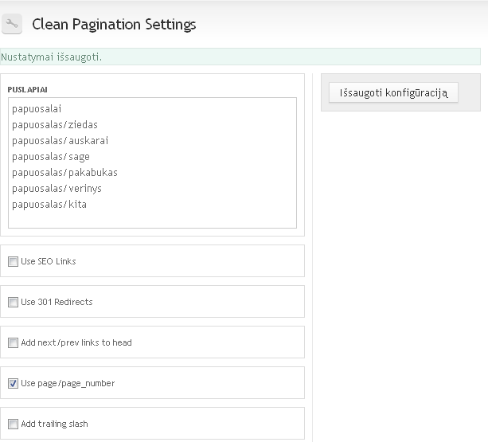Viewport: 488px width, 442px height.
Task: Tick the Use 301 Redirects checkbox
Action: (x=13, y=303)
